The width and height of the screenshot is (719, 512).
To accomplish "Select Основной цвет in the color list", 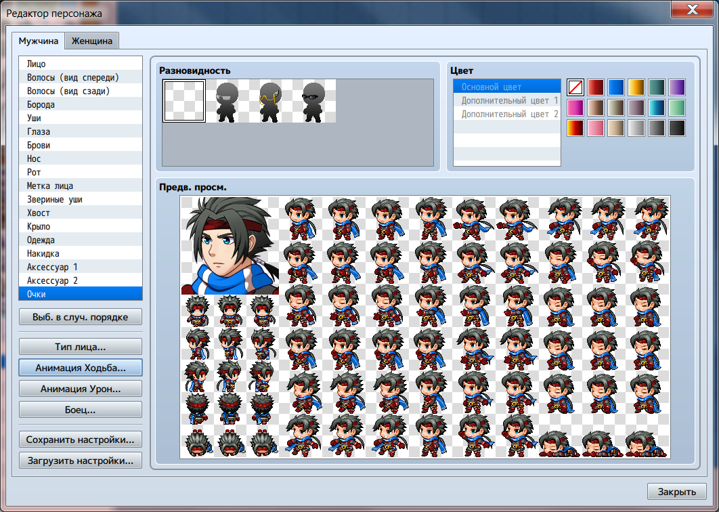I will (506, 87).
